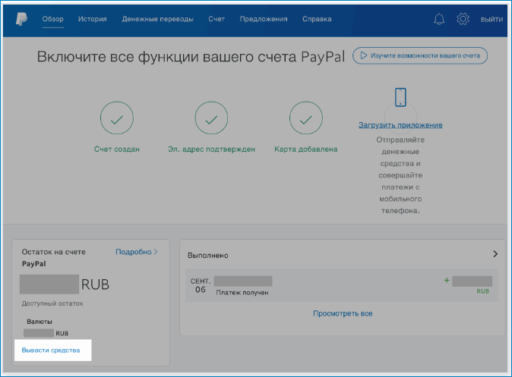The image size is (512, 377).
Task: Click the PayPal logo icon
Action: coord(21,19)
